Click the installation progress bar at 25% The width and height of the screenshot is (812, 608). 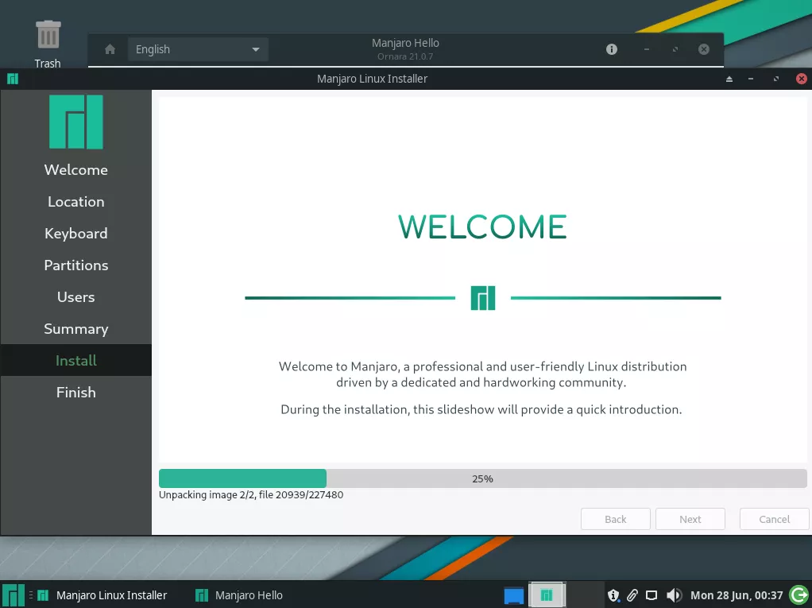click(x=482, y=478)
